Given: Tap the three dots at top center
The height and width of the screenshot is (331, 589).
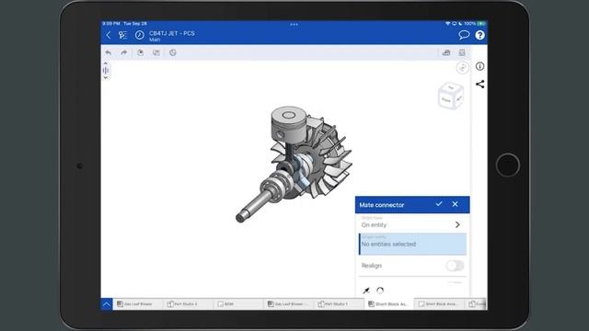Looking at the screenshot, I should 294,25.
